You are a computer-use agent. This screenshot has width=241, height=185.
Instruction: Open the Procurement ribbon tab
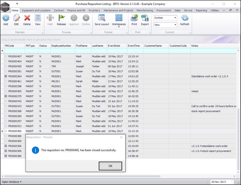pos(164,10)
